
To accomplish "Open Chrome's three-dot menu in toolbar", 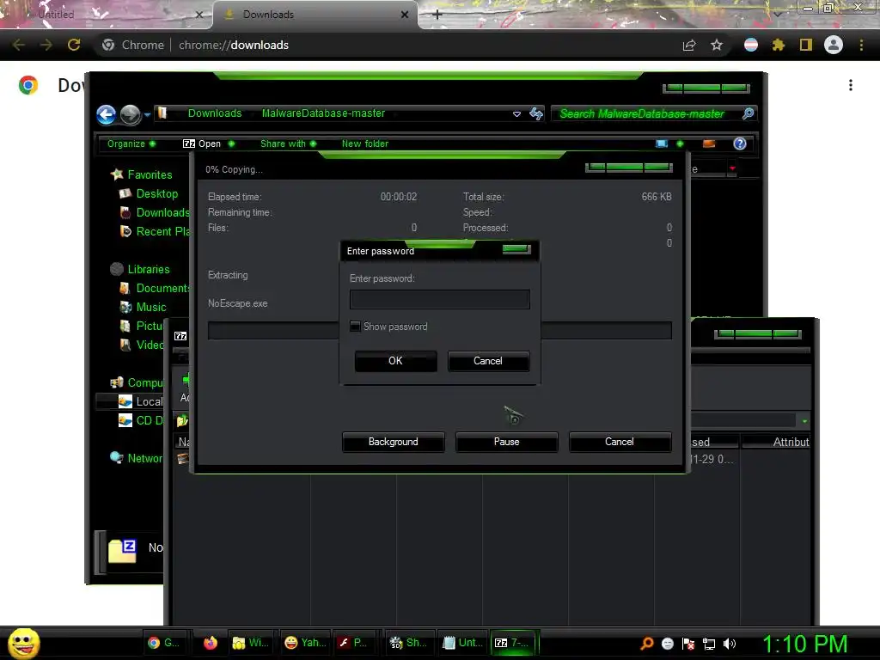I will 861,46.
